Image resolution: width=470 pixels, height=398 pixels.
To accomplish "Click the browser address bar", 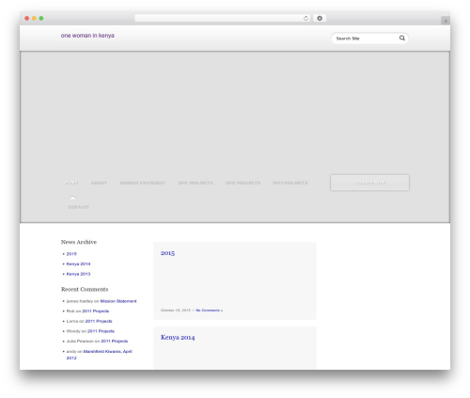I will [x=223, y=18].
